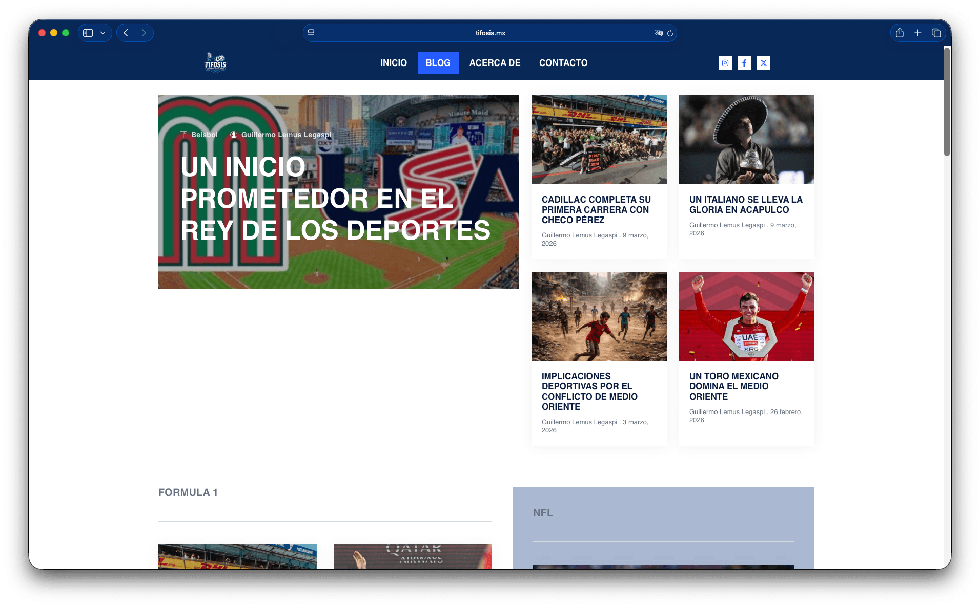Reload the page with refresh icon
The width and height of the screenshot is (980, 607).
(x=670, y=33)
